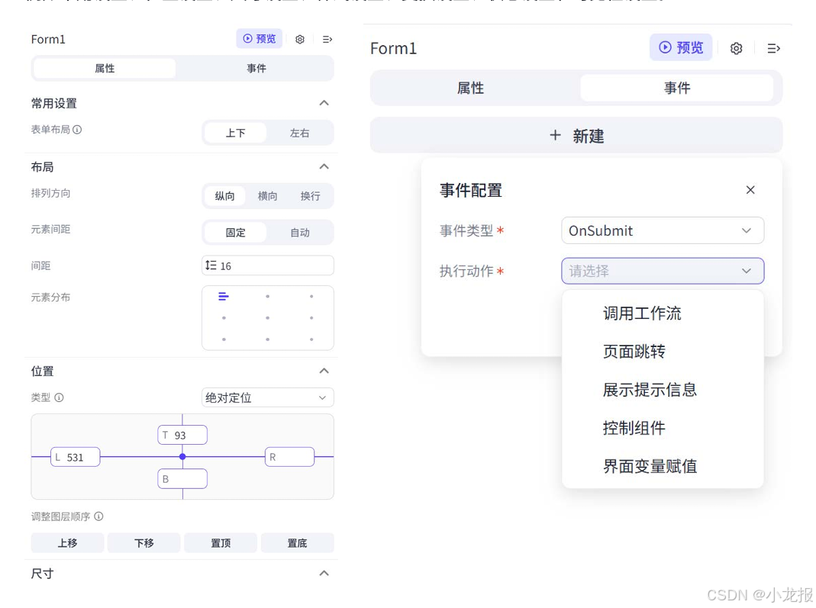Click the hamburger menu icon on the right panel

point(773,48)
